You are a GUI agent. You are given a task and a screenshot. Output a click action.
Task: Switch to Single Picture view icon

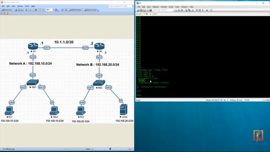(x=8, y=13)
